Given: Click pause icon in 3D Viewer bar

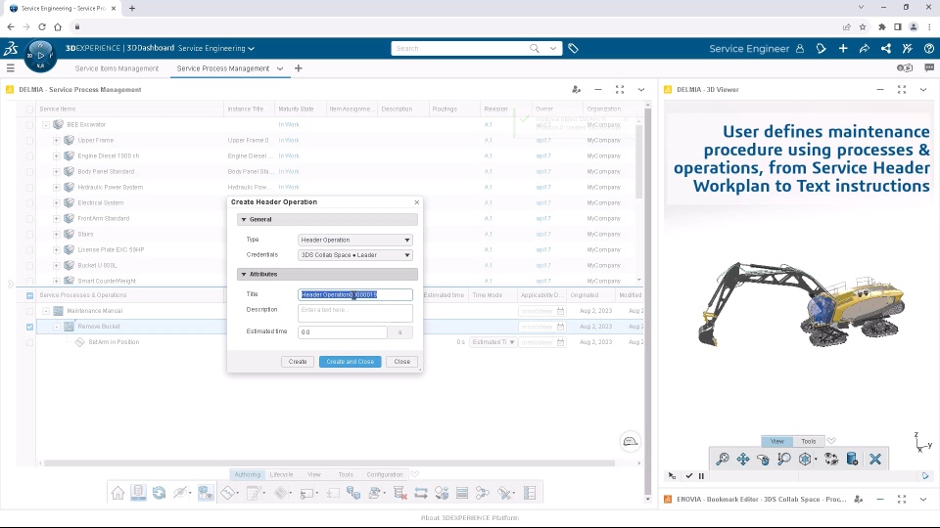Looking at the screenshot, I should click(x=701, y=476).
